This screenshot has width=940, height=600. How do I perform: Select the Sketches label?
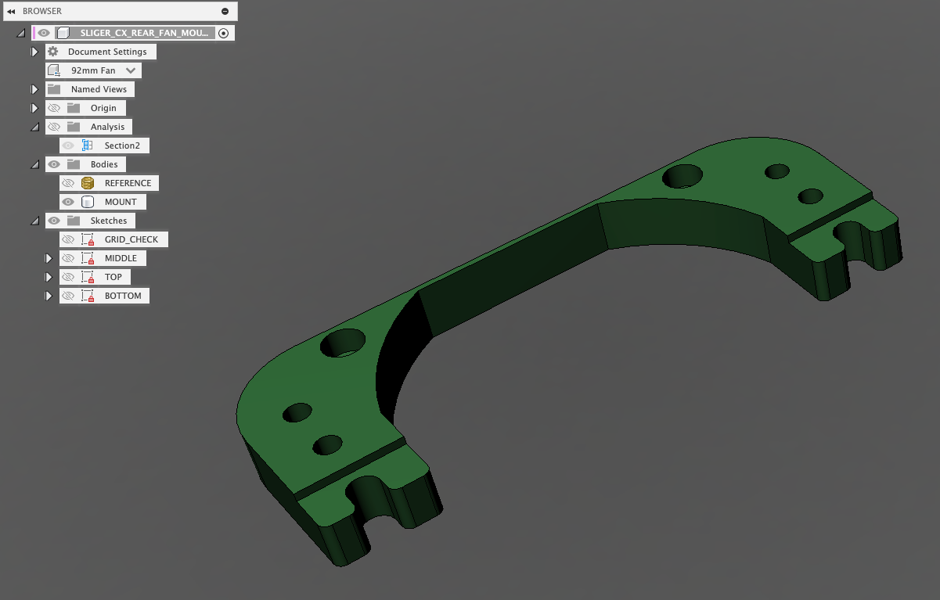(109, 221)
